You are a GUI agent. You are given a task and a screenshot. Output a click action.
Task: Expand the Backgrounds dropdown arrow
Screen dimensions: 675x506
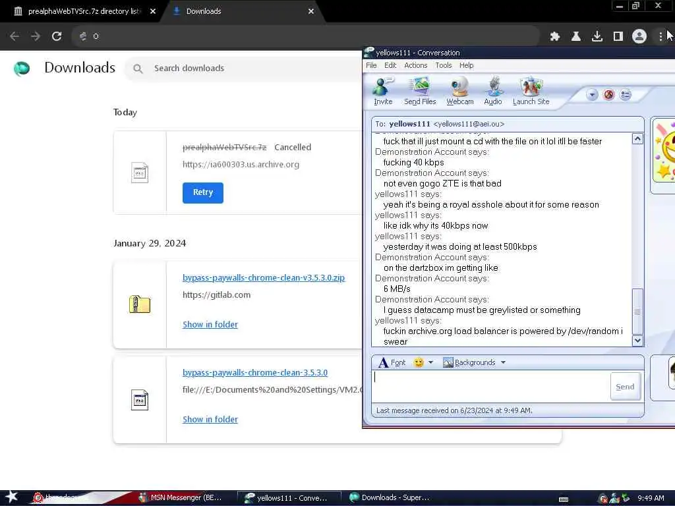point(503,362)
